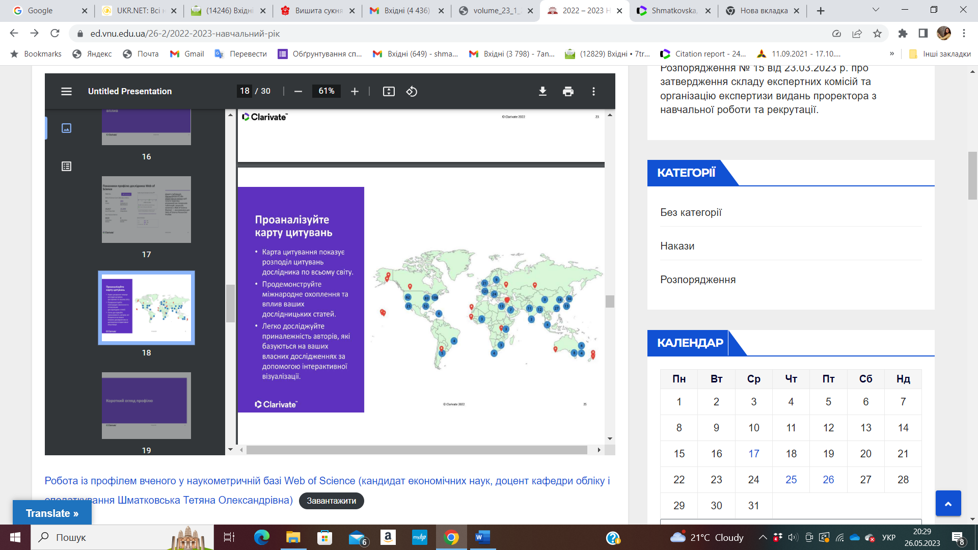The height and width of the screenshot is (550, 978).
Task: Zoom out of the PDF
Action: point(298,91)
